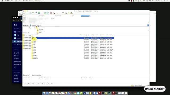Open the View menu

pos(20,1)
